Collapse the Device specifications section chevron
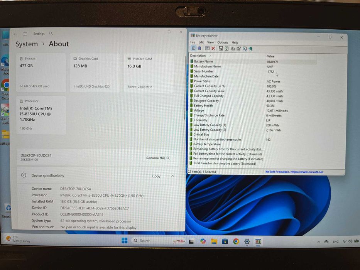360x270 pixels. point(172,176)
